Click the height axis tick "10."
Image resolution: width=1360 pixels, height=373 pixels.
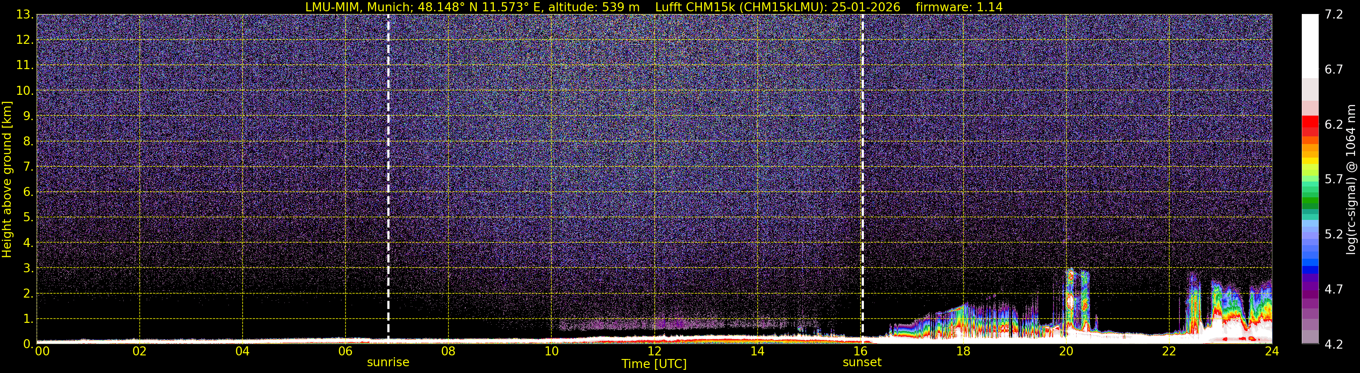[x=25, y=91]
